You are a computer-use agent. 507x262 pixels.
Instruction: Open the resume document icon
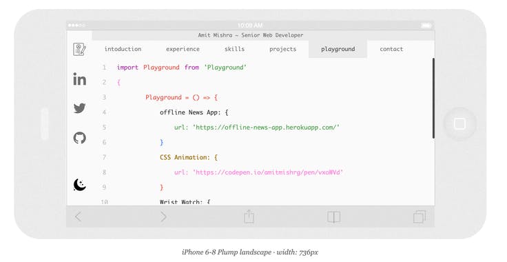(79, 49)
